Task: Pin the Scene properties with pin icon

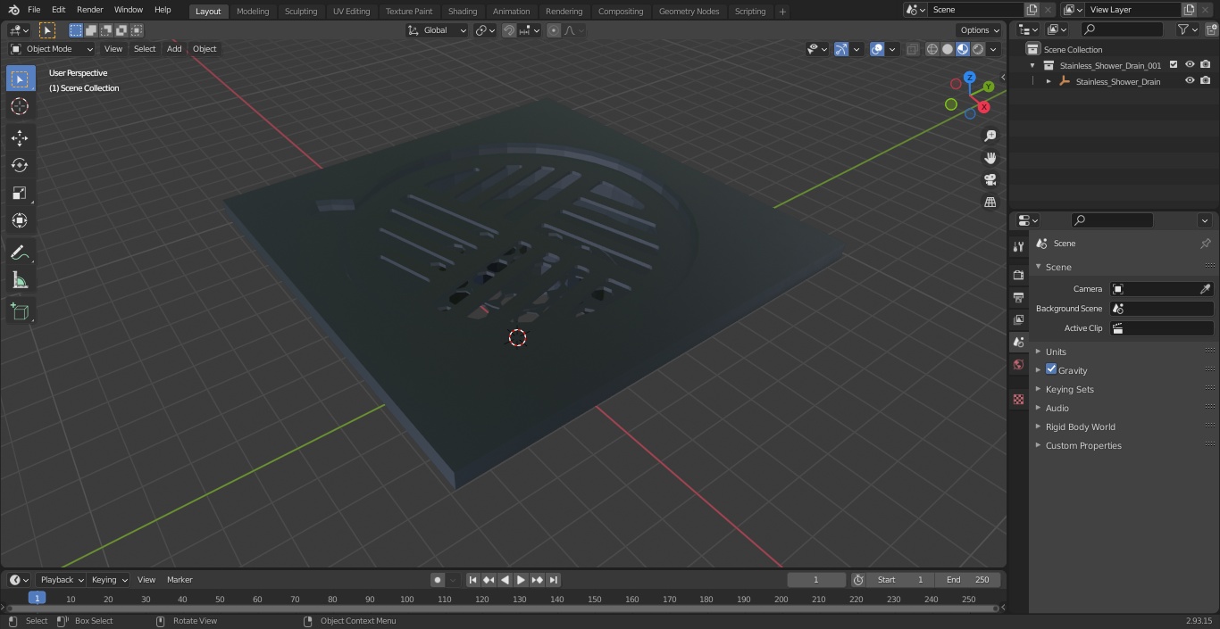Action: coord(1205,244)
